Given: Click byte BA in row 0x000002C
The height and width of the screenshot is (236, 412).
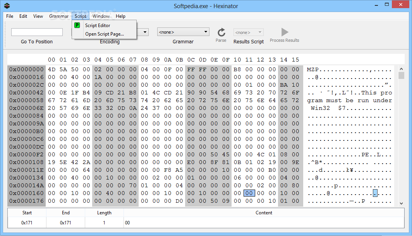Looking at the screenshot, I should (x=284, y=85).
